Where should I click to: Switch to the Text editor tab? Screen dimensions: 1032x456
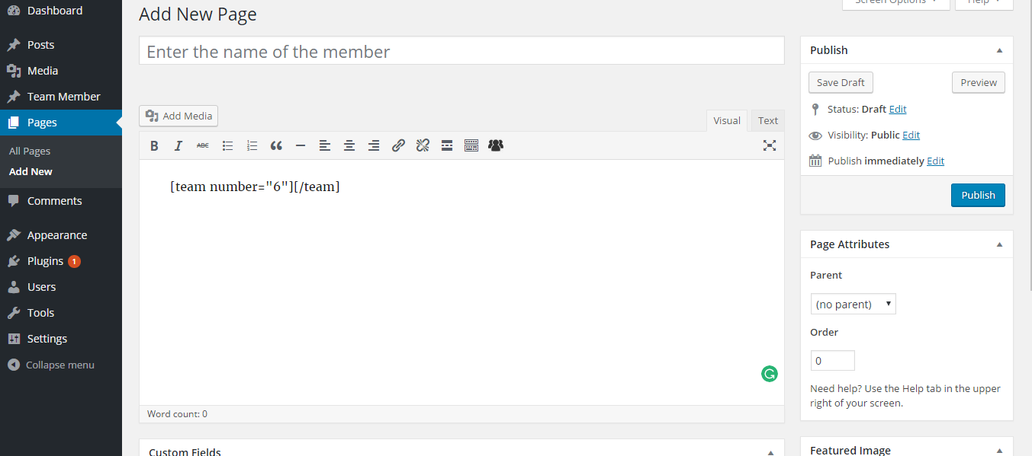[768, 120]
